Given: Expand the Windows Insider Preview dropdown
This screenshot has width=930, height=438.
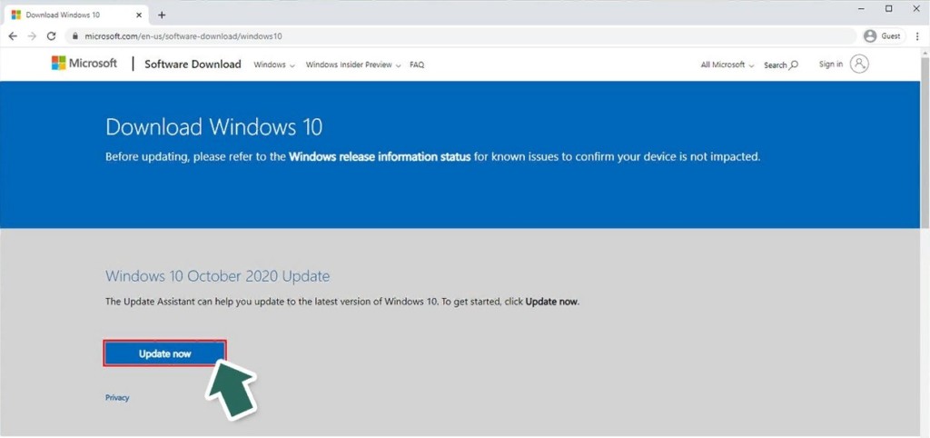Looking at the screenshot, I should [x=353, y=65].
